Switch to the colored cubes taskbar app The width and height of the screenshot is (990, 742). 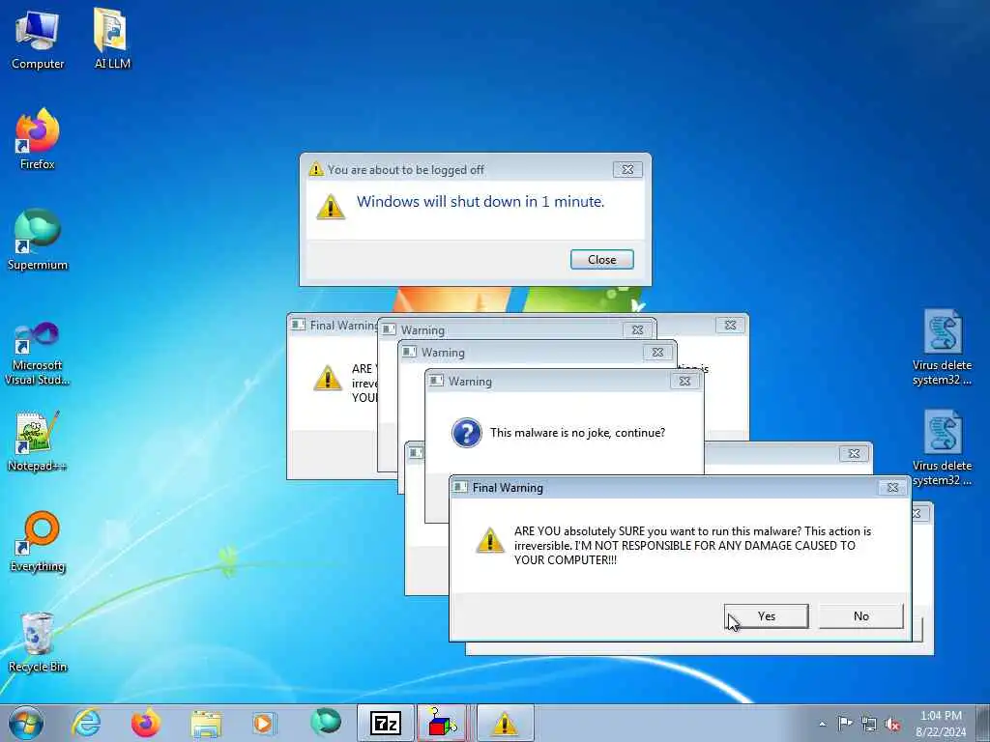[442, 723]
